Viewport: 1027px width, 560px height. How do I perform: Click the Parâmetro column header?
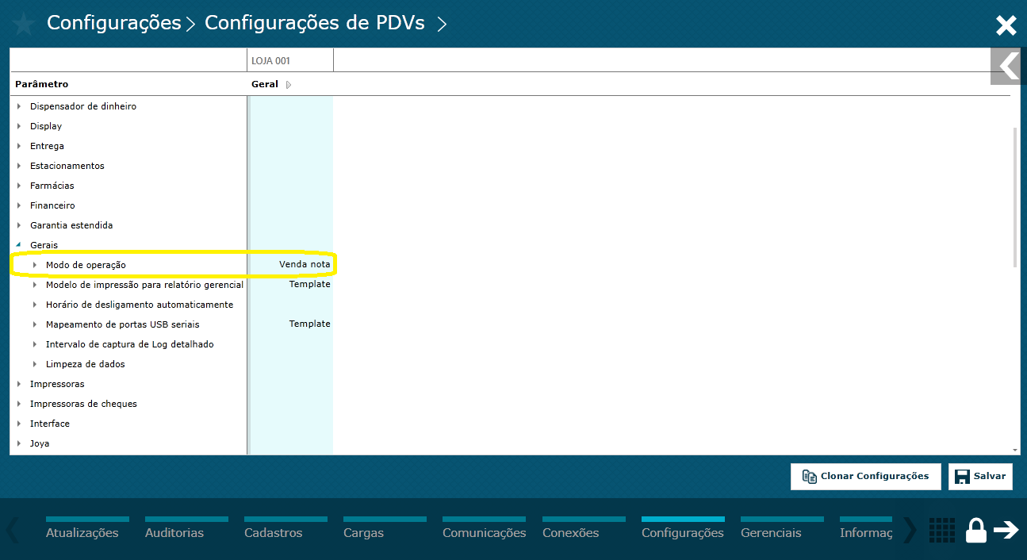pos(42,84)
